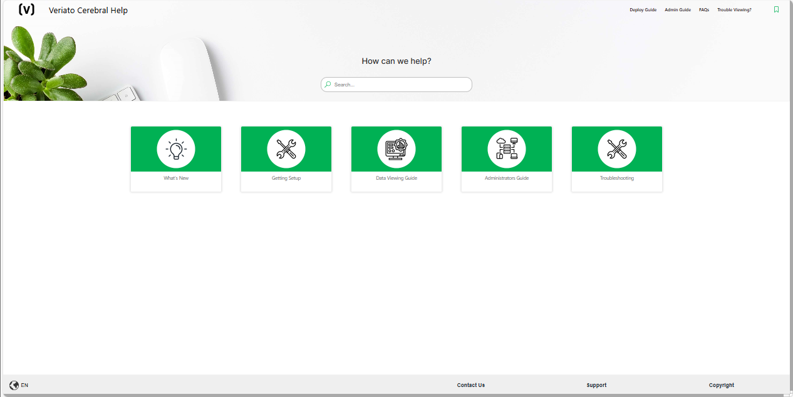The image size is (793, 397).
Task: Open the Getting Setup wrench icon
Action: point(286,149)
